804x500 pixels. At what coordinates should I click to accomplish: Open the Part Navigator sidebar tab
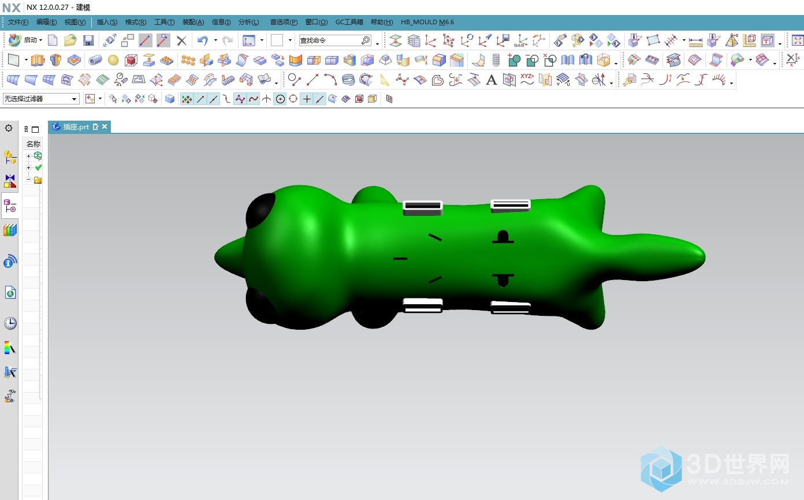pos(10,206)
